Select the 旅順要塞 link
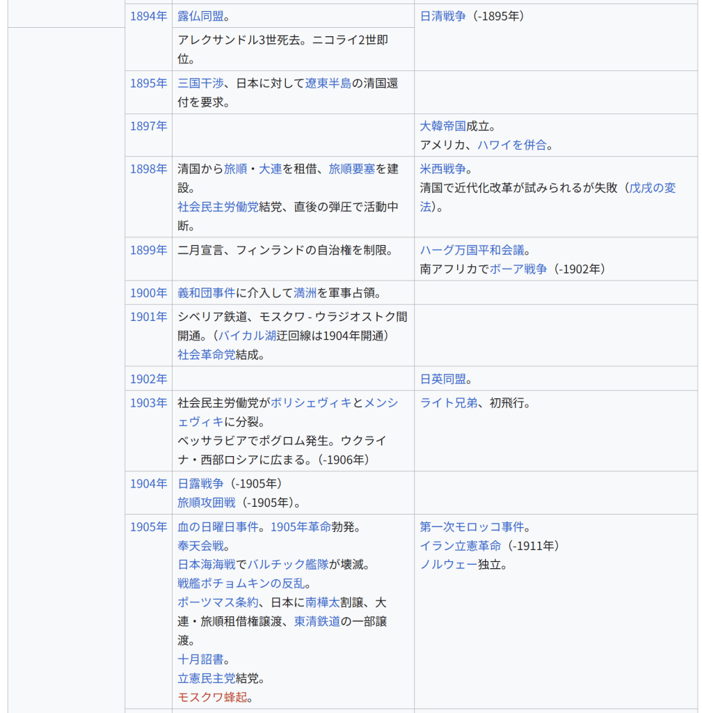This screenshot has width=702, height=713. coord(351,169)
